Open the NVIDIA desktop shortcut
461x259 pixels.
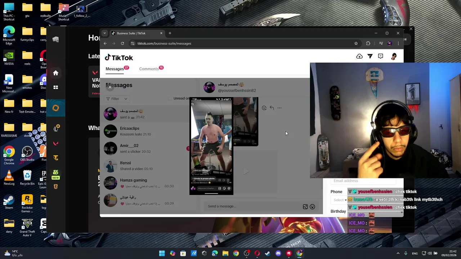9,58
